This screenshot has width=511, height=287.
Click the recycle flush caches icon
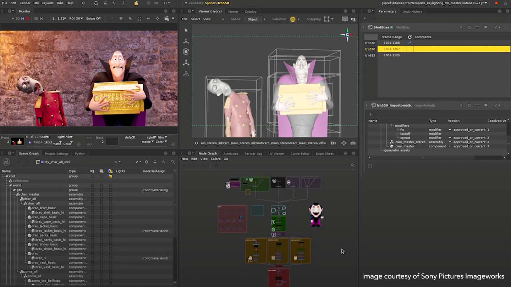click(96, 3)
